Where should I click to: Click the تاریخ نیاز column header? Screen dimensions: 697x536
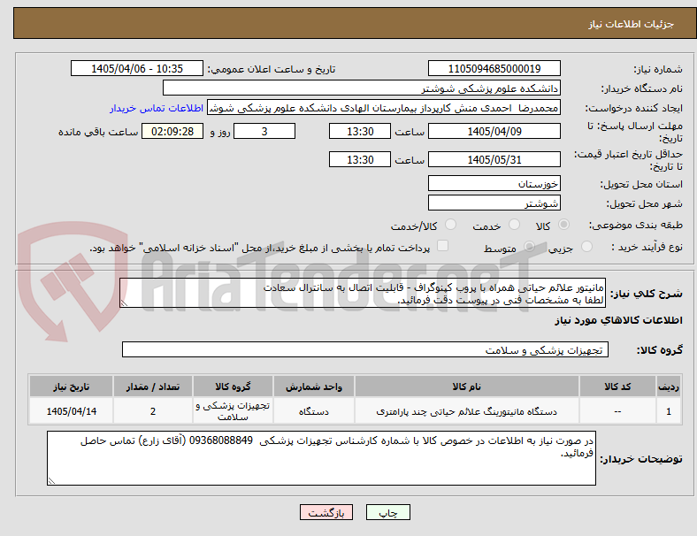(71, 387)
